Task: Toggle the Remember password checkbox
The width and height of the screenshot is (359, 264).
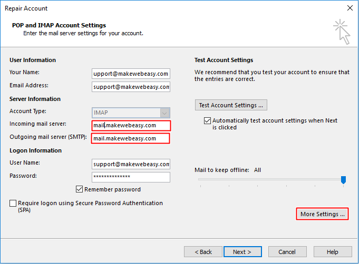Action: (80, 189)
